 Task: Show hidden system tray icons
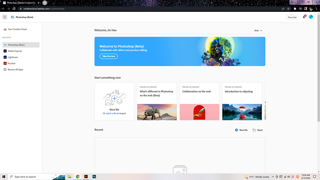(x=273, y=177)
